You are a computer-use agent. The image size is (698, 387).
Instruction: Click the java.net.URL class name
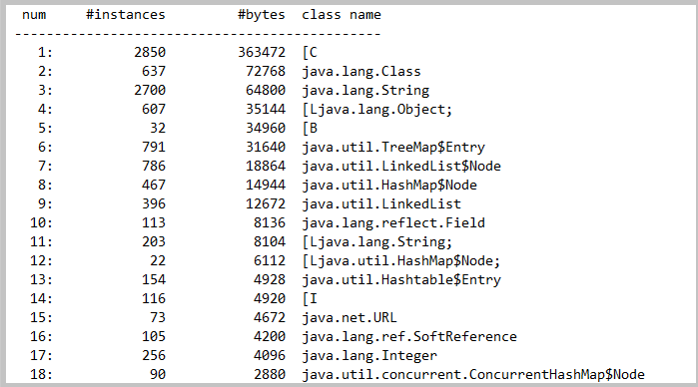[349, 317]
